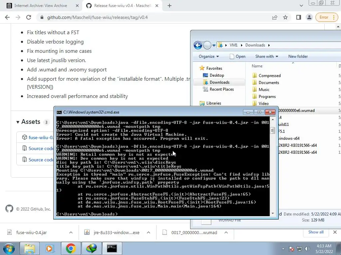Viewport: 341px width, 255px height.
Task: Open Windows Explorer from taskbar
Action: 30,248
